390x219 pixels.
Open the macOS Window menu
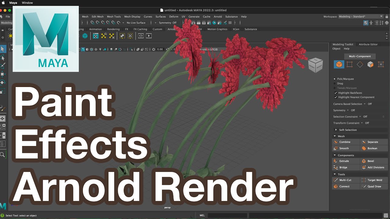tap(27, 3)
